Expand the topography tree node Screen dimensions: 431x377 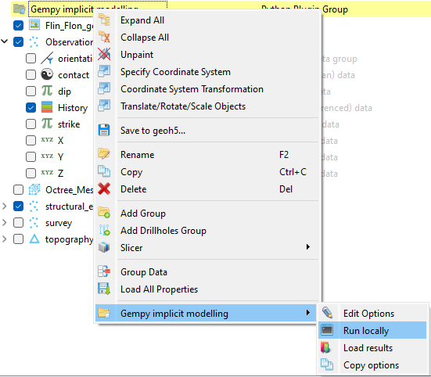pyautogui.click(x=5, y=239)
